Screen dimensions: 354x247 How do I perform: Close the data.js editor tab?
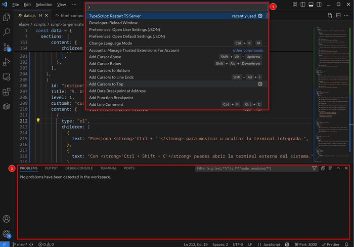click(x=47, y=15)
